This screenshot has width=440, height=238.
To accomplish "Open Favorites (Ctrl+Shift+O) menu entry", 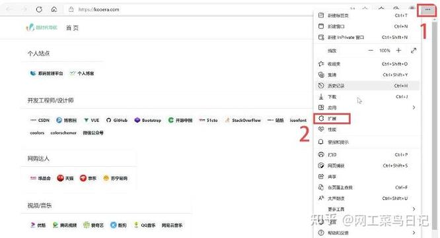I will tap(367, 64).
